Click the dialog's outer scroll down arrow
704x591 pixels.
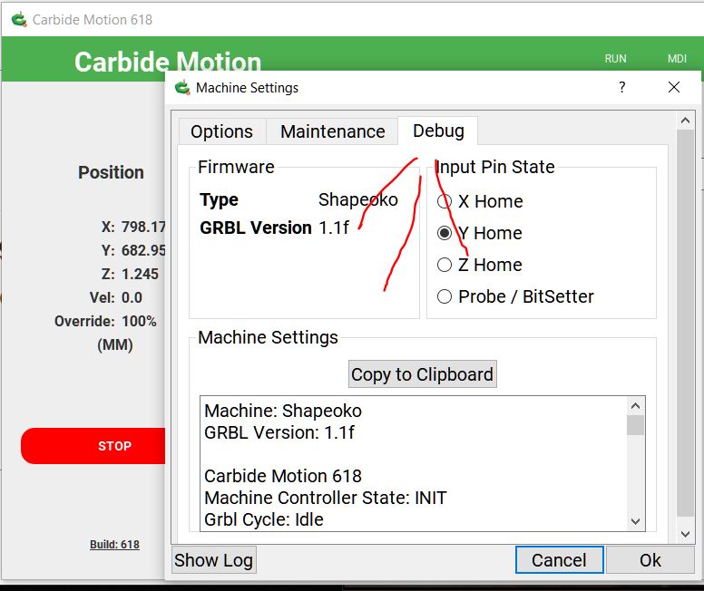685,534
